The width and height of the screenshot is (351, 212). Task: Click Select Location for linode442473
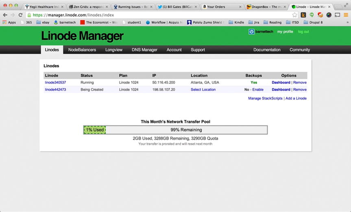(x=203, y=90)
